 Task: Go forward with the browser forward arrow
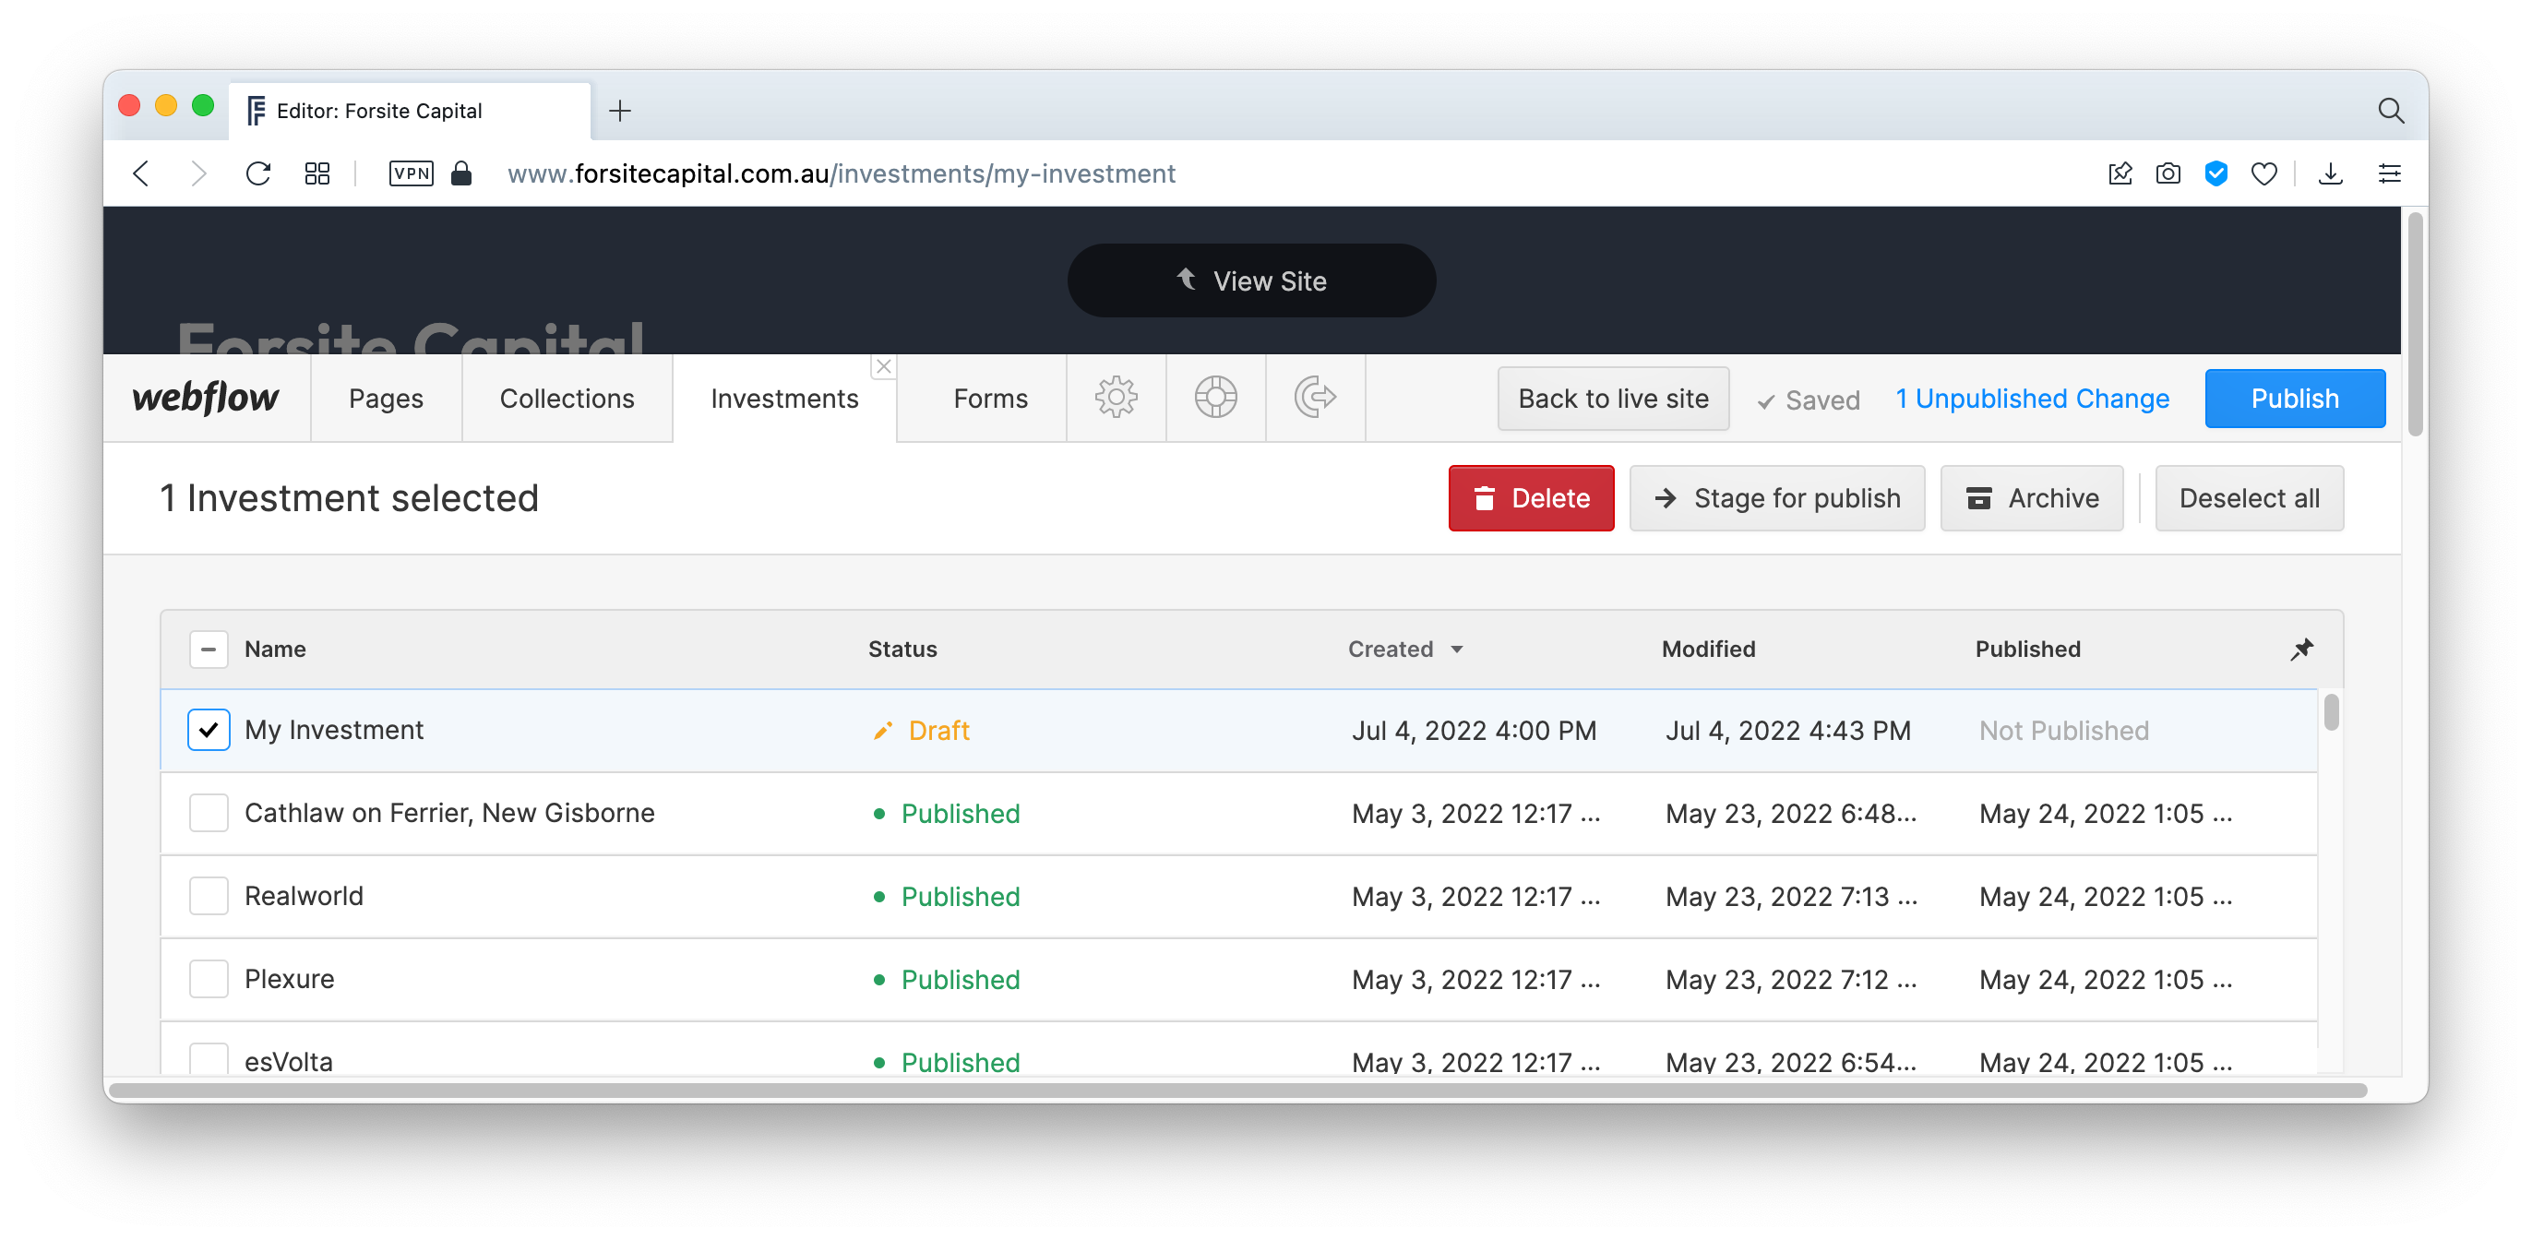click(x=198, y=174)
